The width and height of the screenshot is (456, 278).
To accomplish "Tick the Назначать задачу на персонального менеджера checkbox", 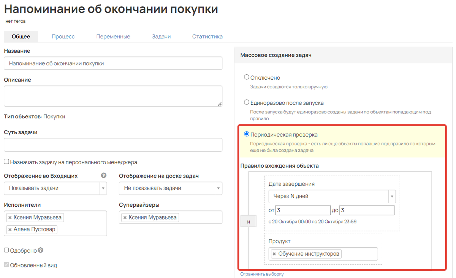I will click(6, 162).
